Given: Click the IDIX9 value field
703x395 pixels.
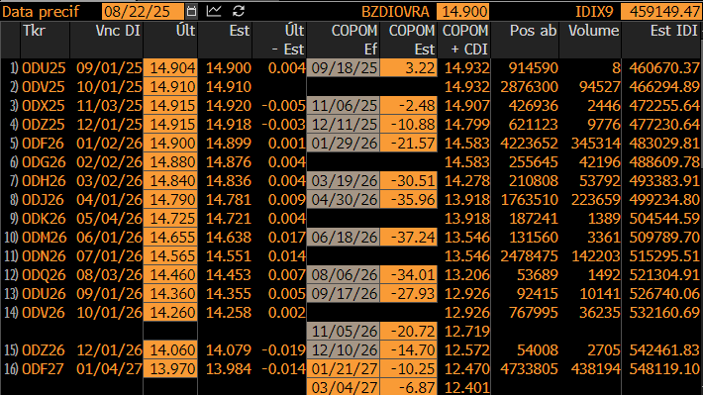Looking at the screenshot, I should tap(661, 11).
